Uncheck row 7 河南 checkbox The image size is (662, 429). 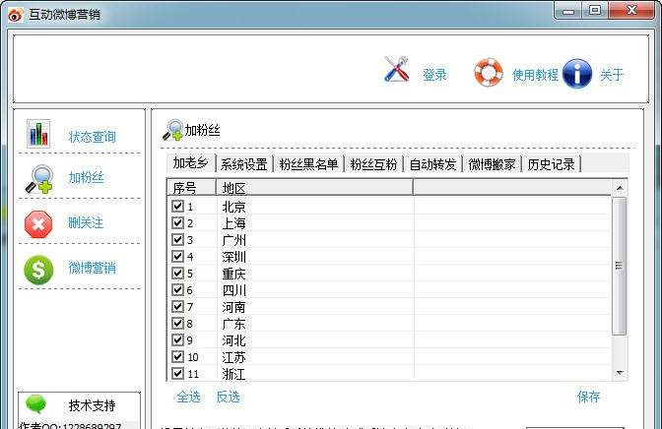pos(177,307)
